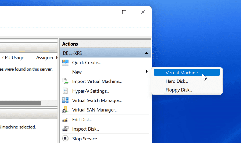This screenshot has height=143, width=241.
Task: Click the New action entry
Action: click(77, 72)
